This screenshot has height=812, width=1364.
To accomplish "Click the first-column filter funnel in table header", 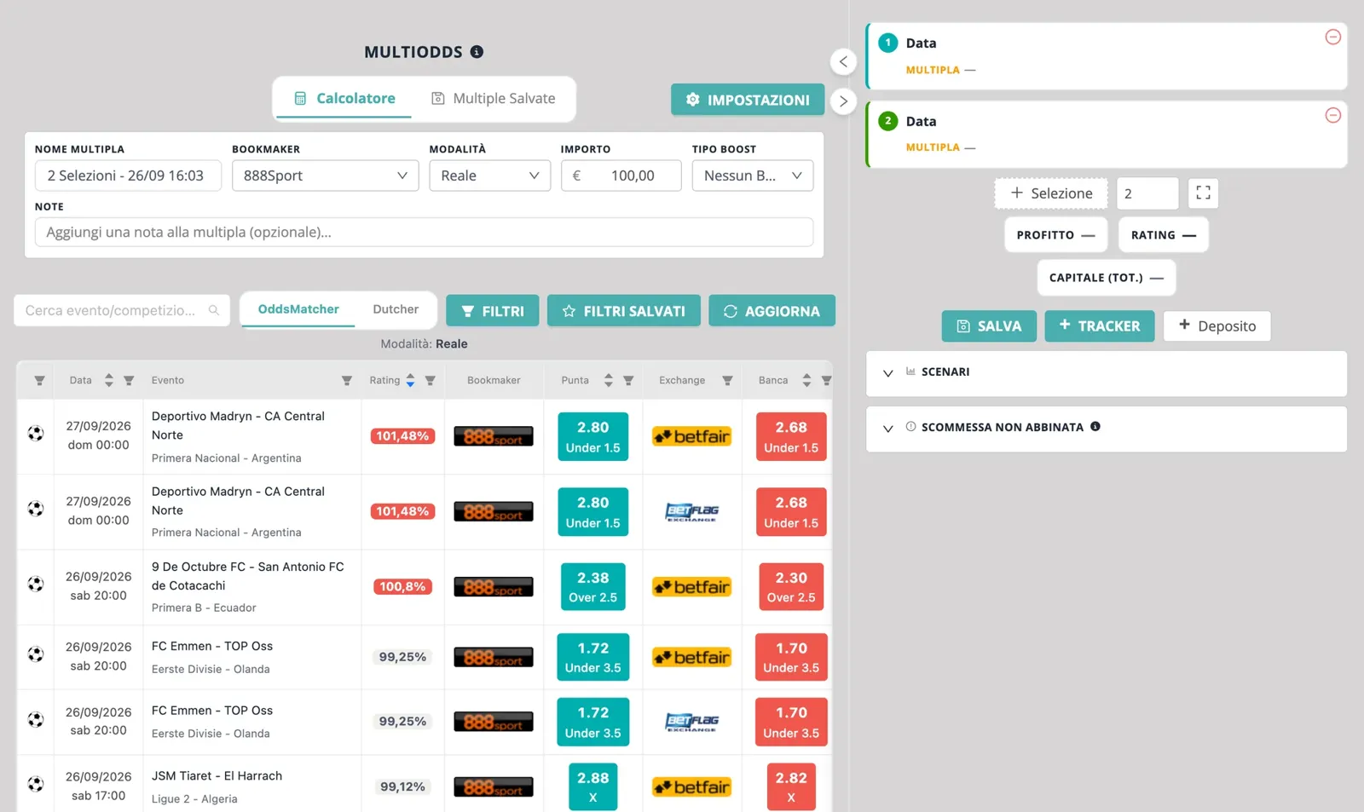I will click(39, 380).
